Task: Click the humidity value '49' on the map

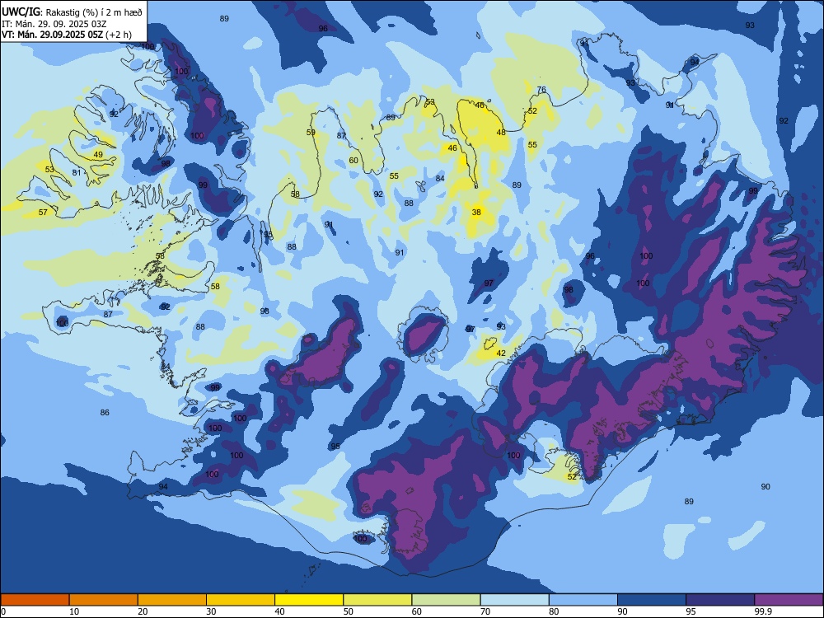Action: pos(98,155)
